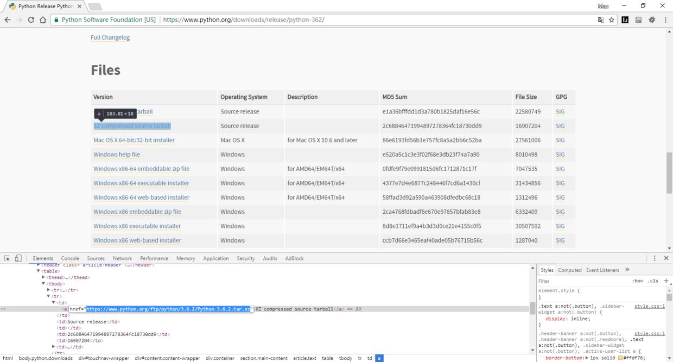This screenshot has width=673, height=362.
Task: Click the page vertical scrollbar thumb
Action: [x=669, y=173]
